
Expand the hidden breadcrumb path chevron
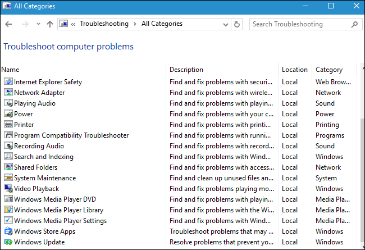[x=74, y=24]
